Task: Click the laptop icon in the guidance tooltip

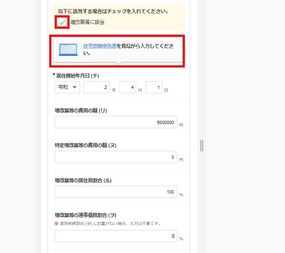Action: (x=68, y=50)
